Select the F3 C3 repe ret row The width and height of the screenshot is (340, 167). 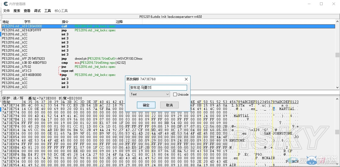[168, 71]
